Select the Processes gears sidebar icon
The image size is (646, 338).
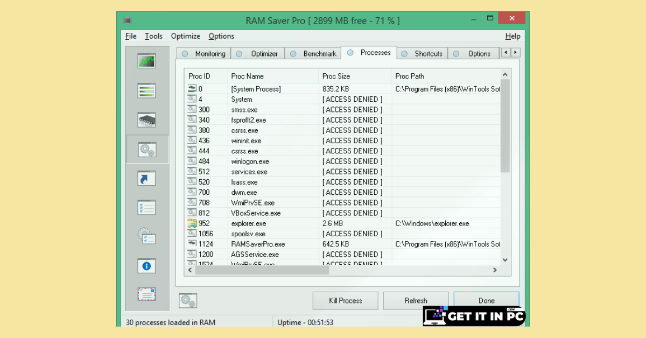(x=147, y=149)
